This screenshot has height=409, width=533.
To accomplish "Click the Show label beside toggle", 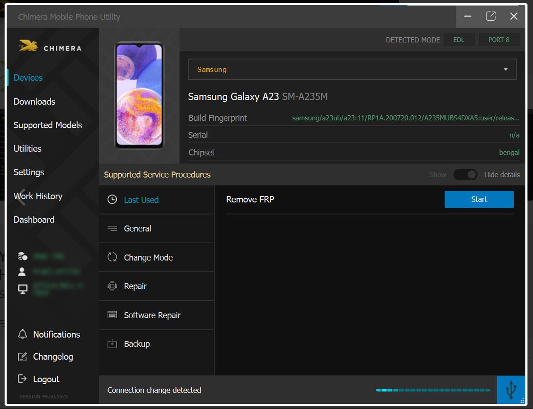I will (438, 174).
